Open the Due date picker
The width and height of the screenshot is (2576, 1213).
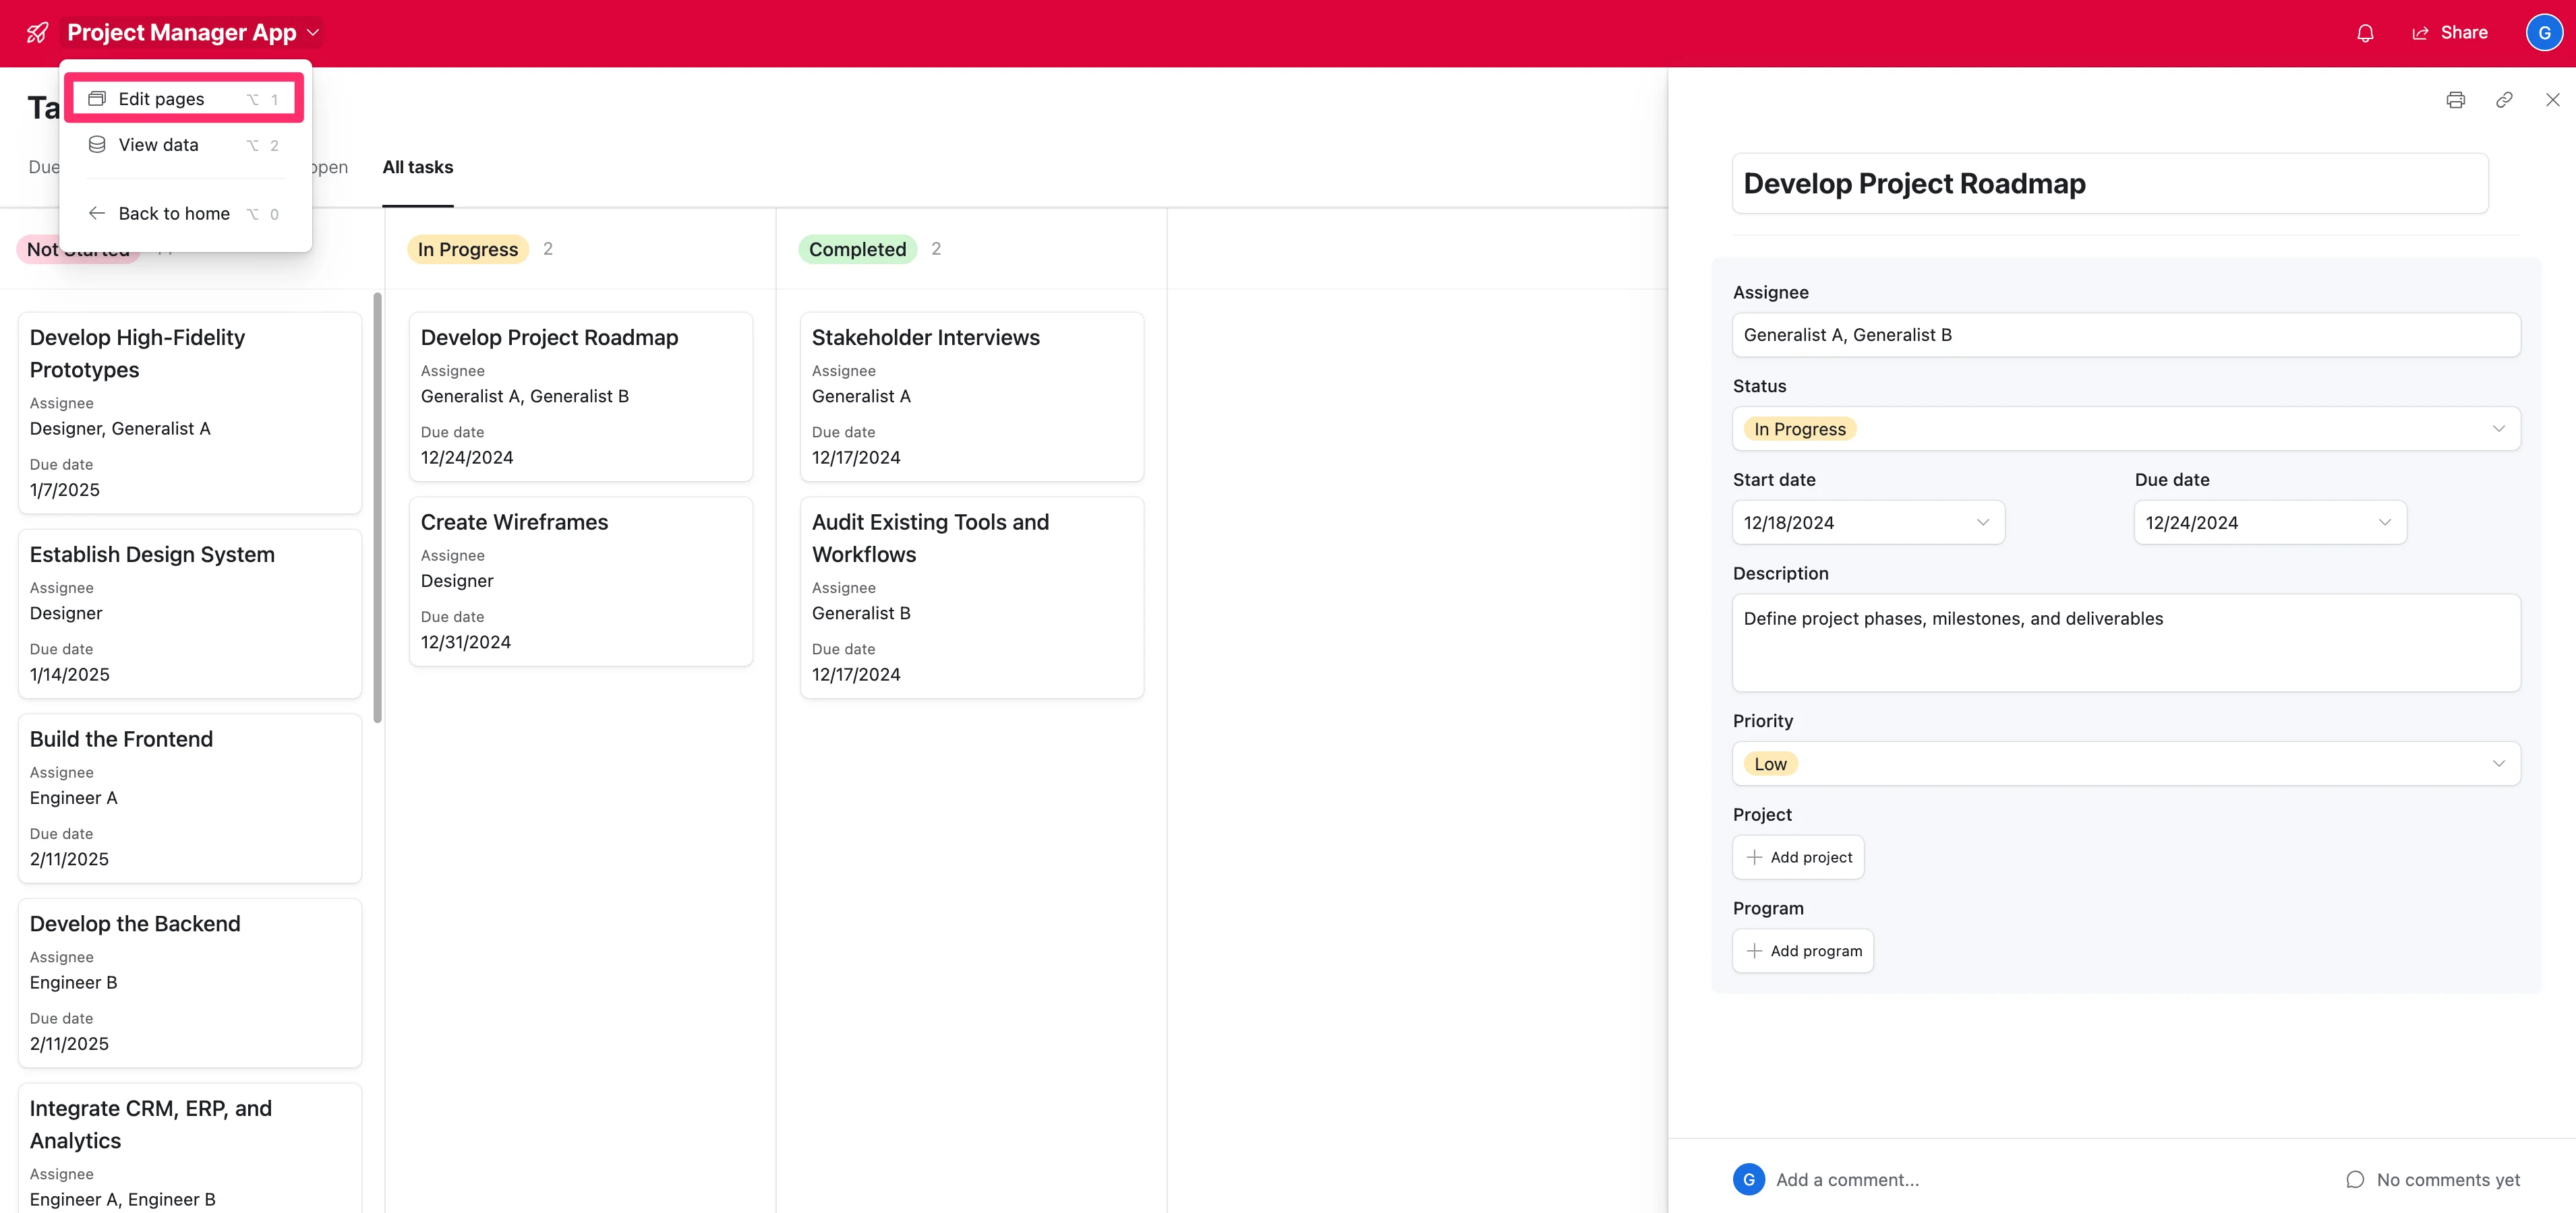(x=2269, y=522)
